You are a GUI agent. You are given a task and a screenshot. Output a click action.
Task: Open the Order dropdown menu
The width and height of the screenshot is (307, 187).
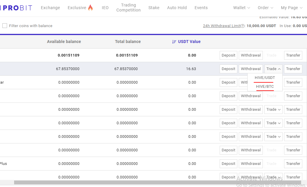point(266,8)
